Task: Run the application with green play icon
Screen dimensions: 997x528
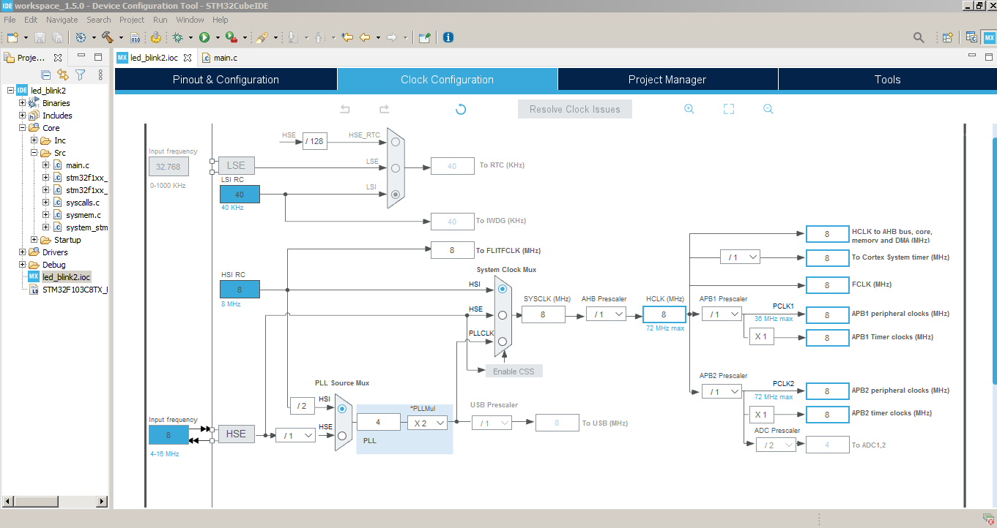Action: (204, 37)
